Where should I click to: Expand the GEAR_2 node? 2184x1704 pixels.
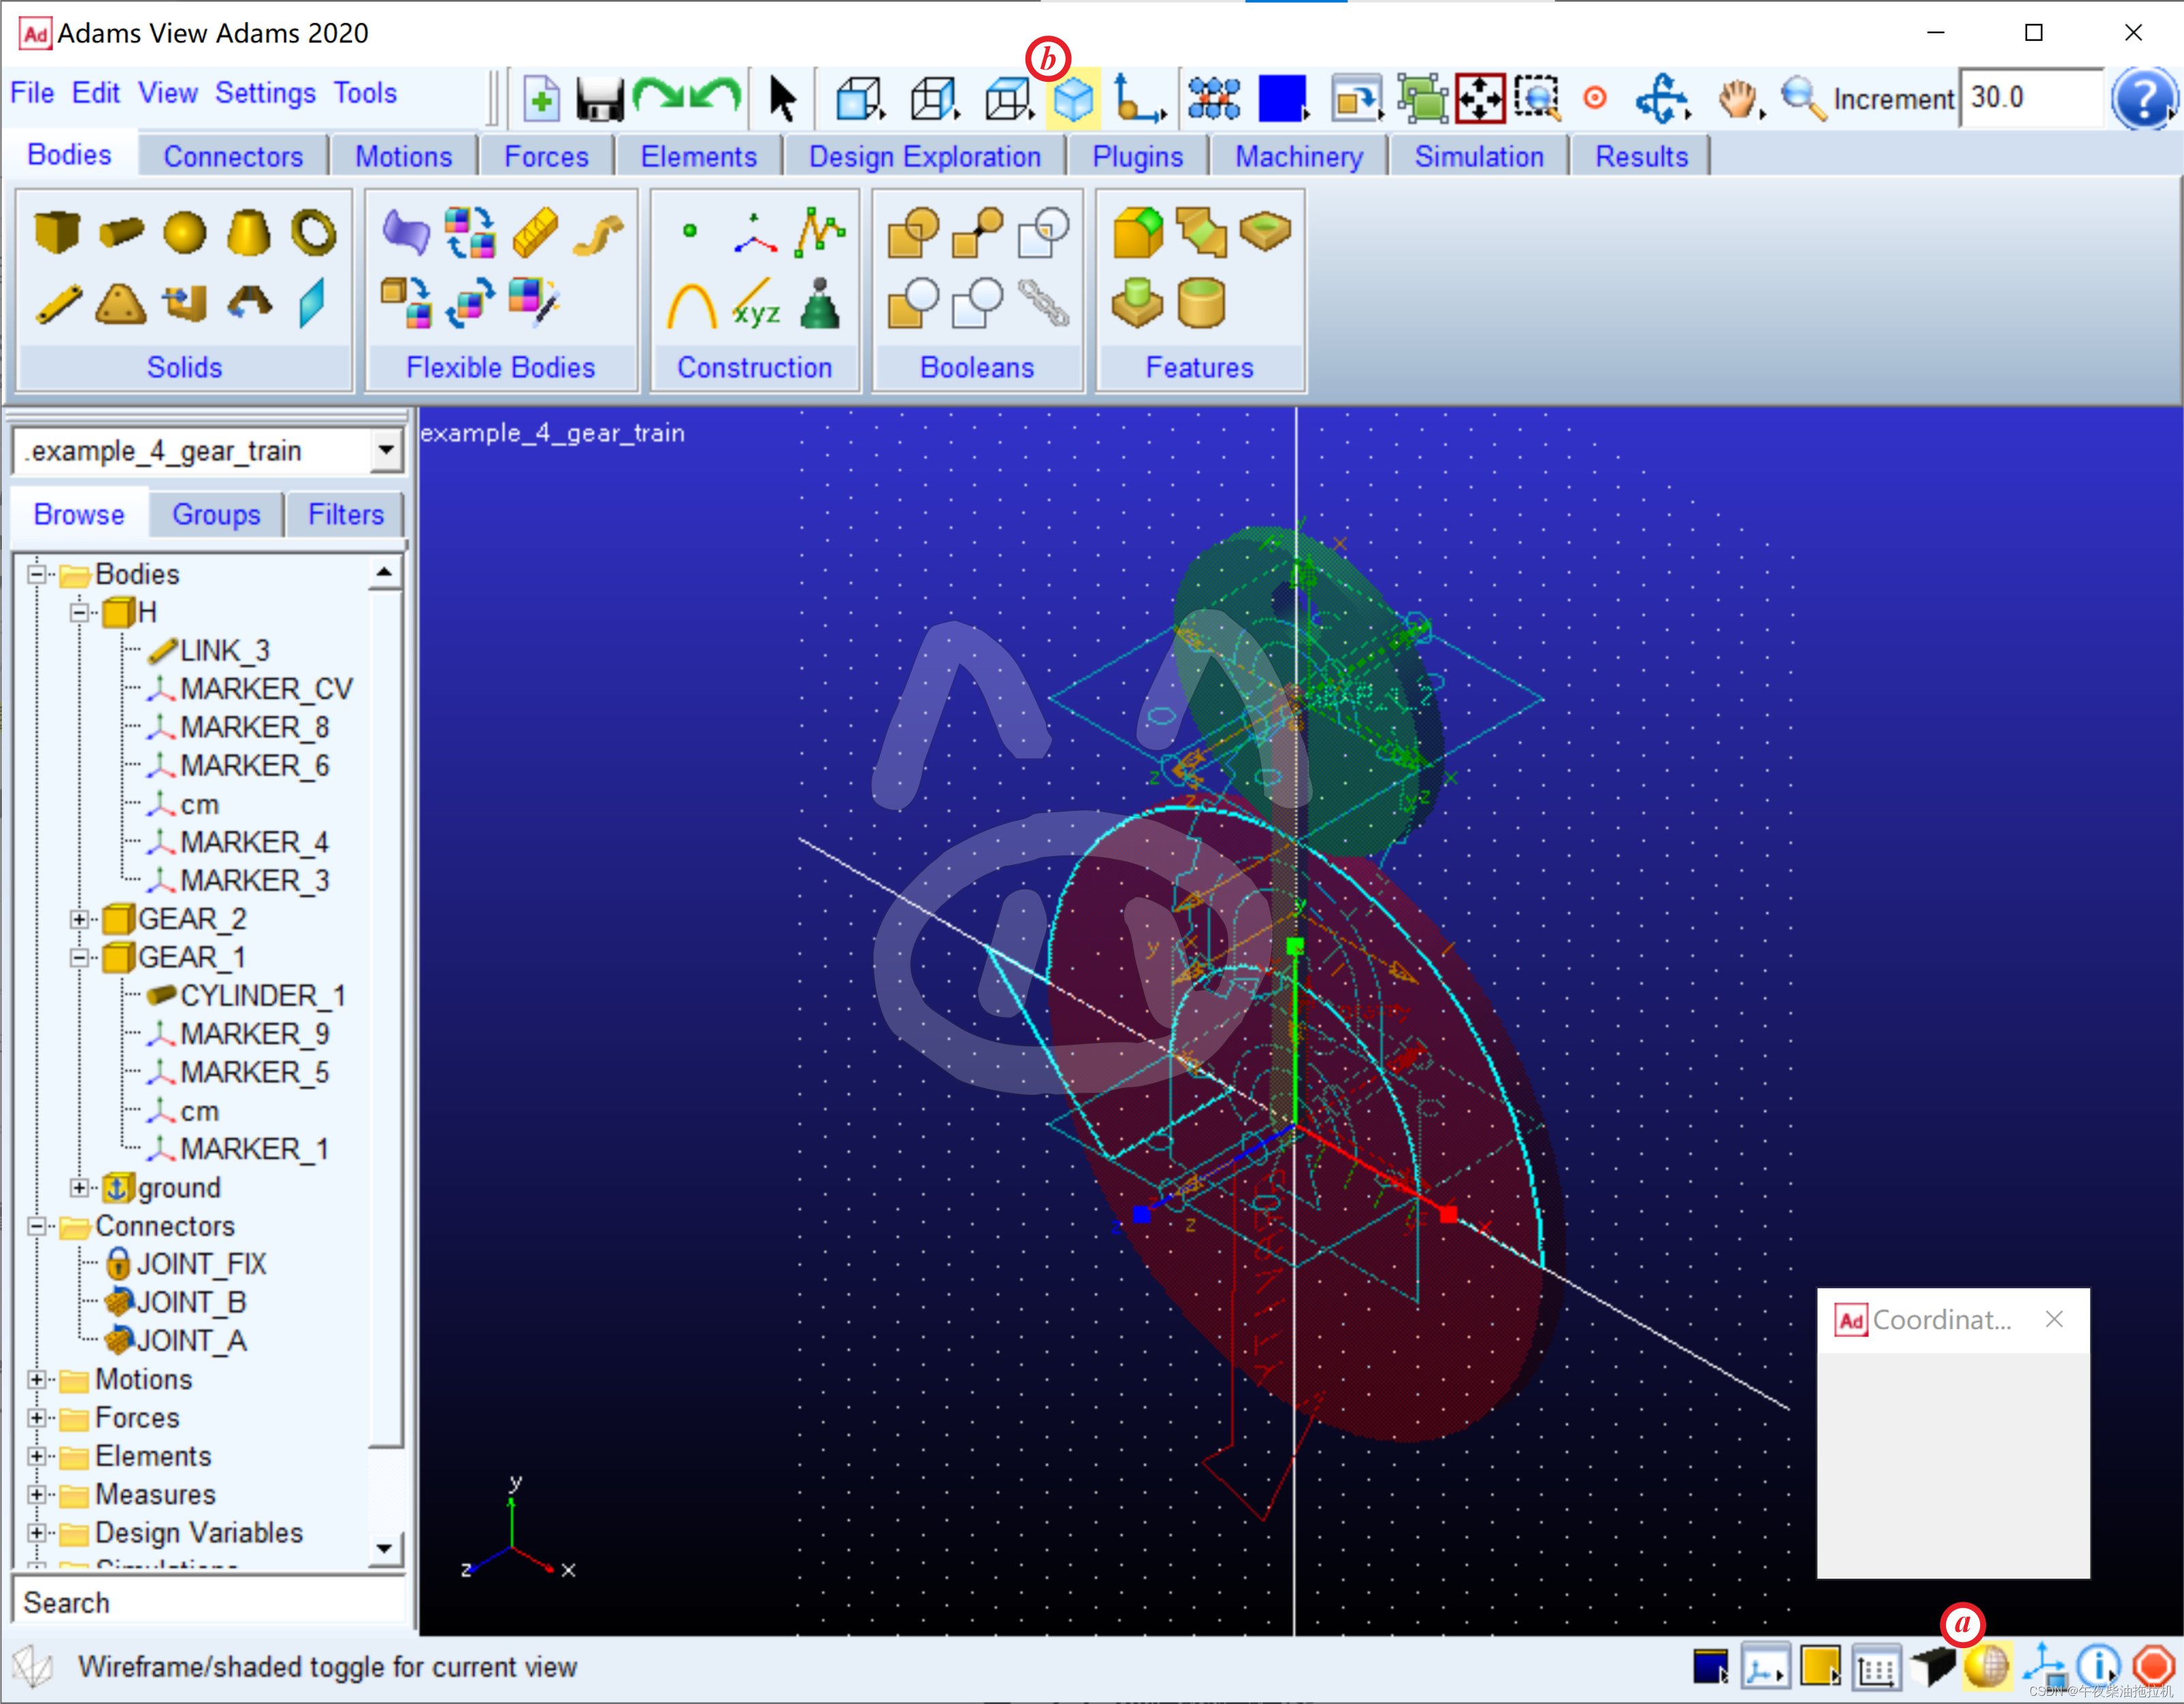click(80, 919)
